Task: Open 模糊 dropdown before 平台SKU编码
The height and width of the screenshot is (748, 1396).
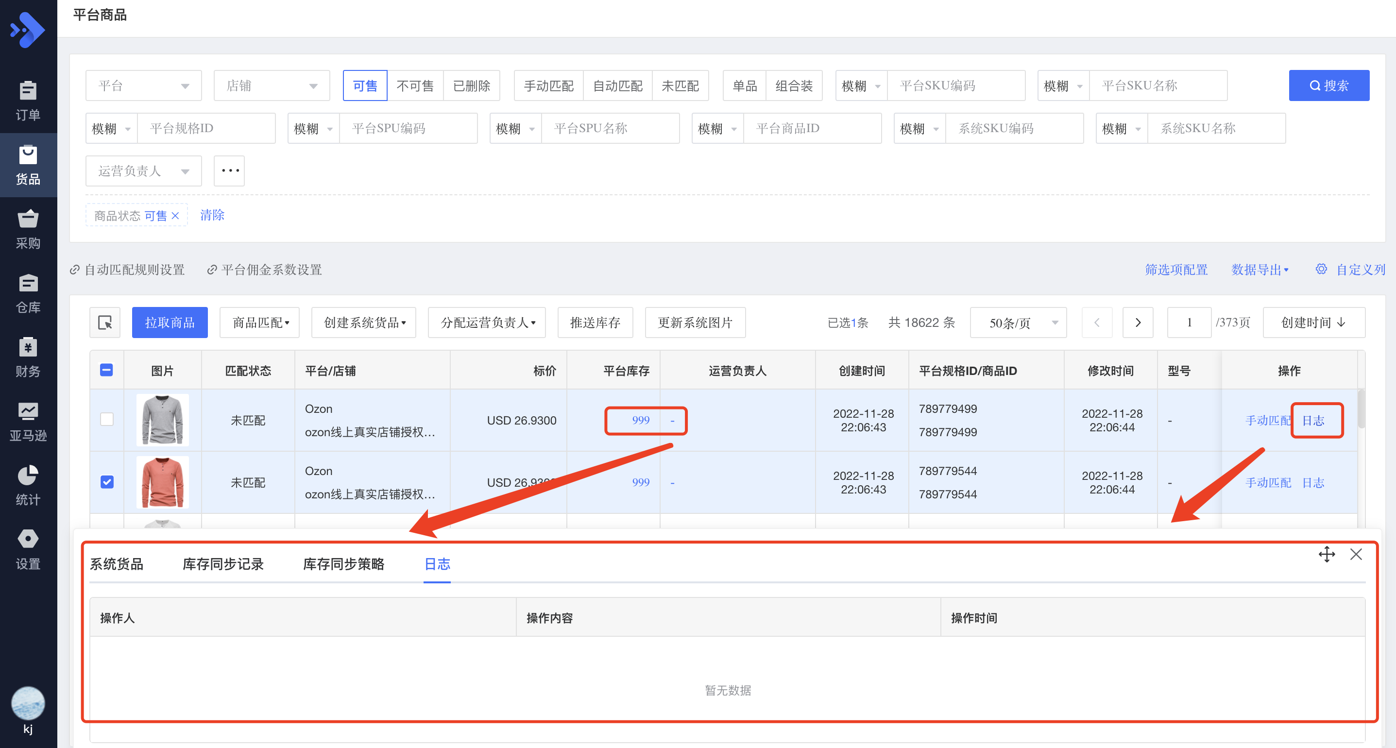Action: [x=861, y=85]
